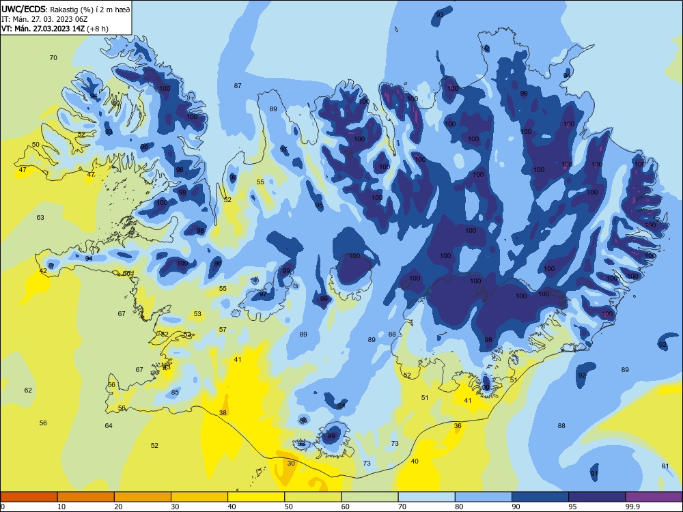Click map value '36' on the southeast coast
Viewport: 683px width, 512px height.
click(x=458, y=426)
